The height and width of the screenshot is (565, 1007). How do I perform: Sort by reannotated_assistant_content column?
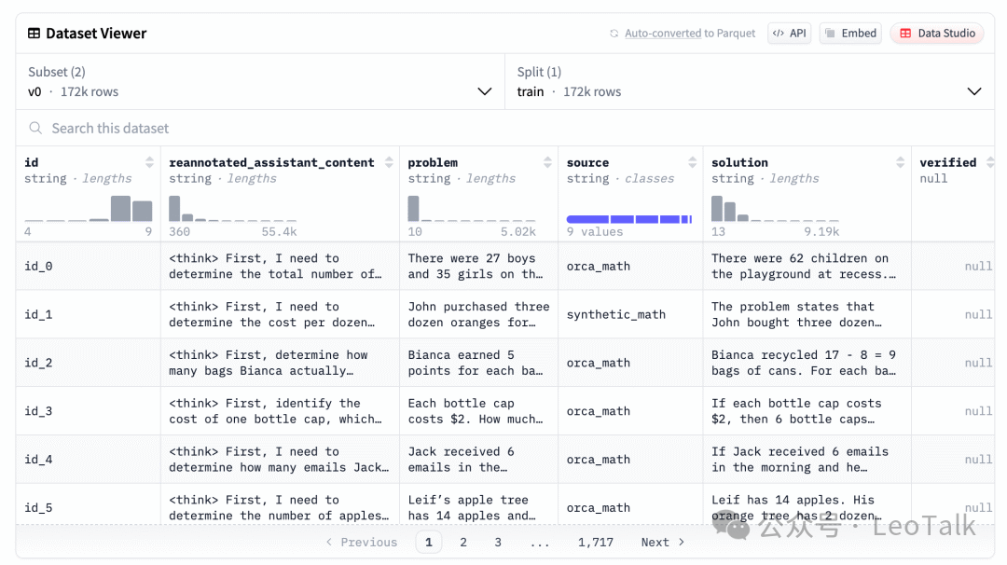pos(389,162)
